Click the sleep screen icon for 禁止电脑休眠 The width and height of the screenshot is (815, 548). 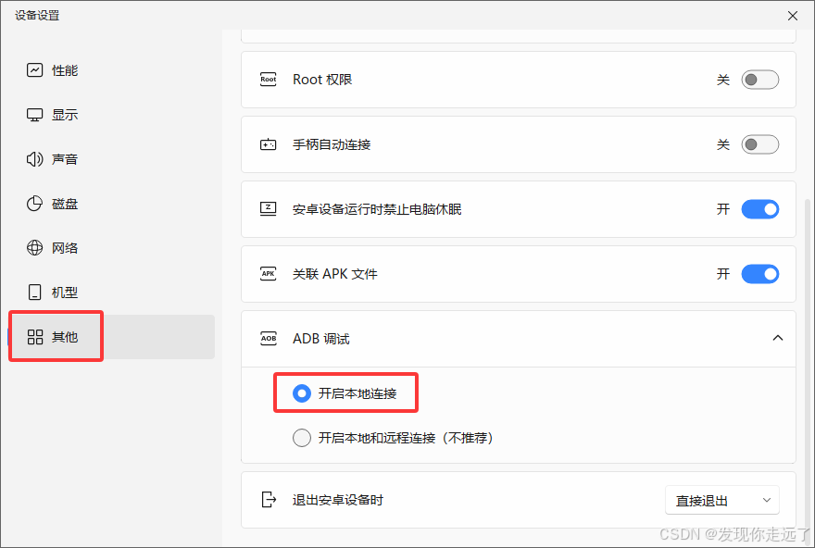(x=269, y=209)
